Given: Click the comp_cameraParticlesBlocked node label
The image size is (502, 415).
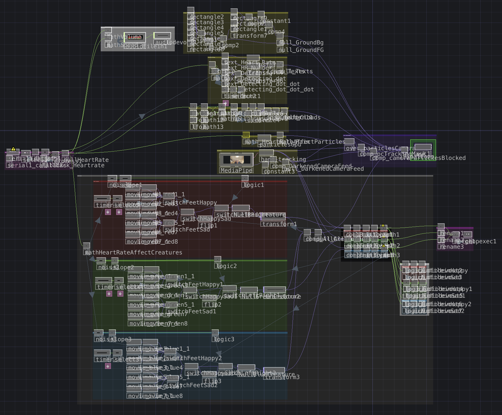Looking at the screenshot, I should 419,158.
